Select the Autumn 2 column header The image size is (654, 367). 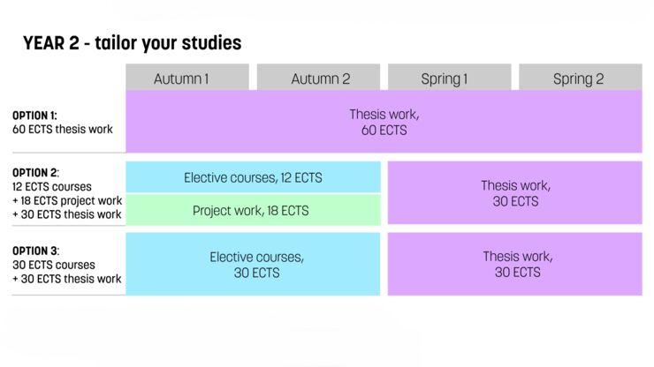coord(320,79)
